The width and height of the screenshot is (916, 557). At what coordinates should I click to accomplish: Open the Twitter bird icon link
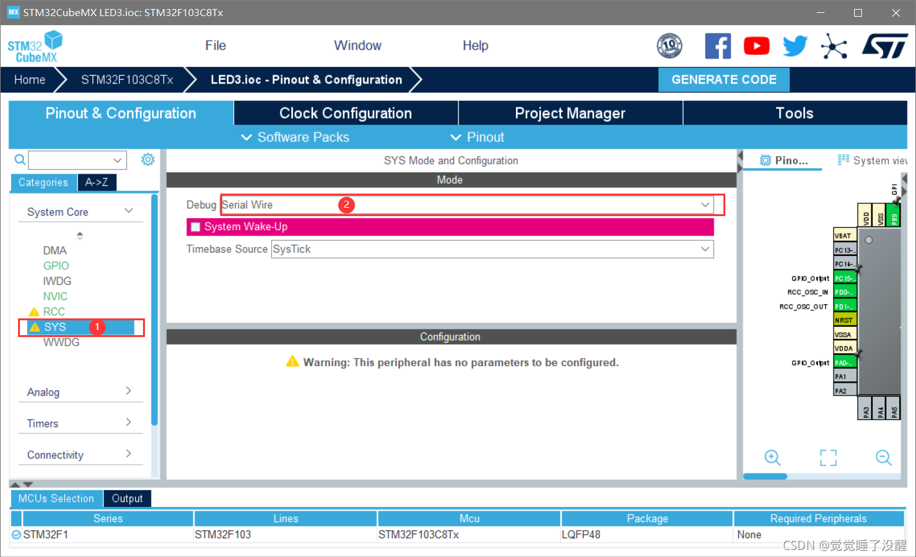[795, 46]
